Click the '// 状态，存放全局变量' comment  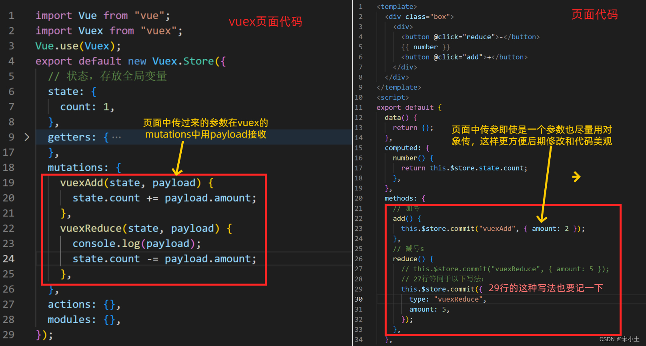tap(107, 76)
